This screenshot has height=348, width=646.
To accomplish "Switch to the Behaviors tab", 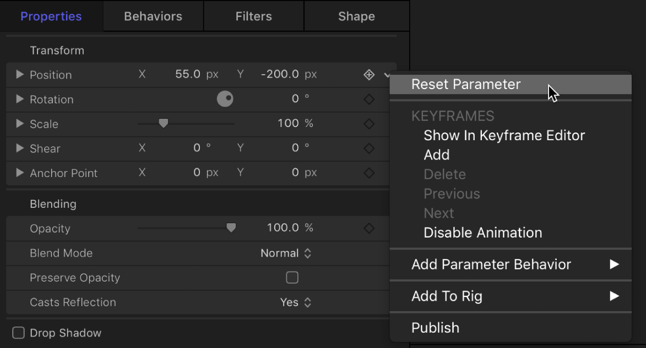I will 153,16.
